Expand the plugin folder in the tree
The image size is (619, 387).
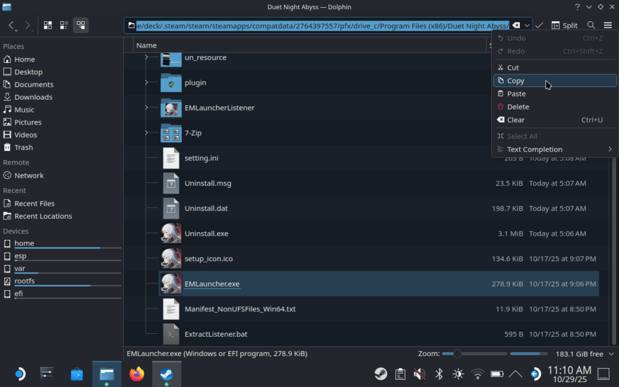pyautogui.click(x=146, y=82)
